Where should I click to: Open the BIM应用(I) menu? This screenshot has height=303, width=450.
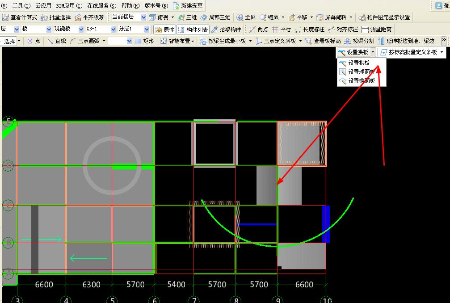point(69,5)
